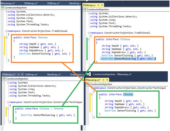Viewport: 170px width, 131px height.
Task: Switch to OldEmp.cs* tab in bottom-left editor
Action: pos(31,75)
